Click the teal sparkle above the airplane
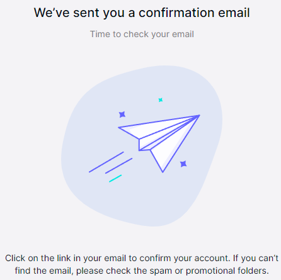 coord(161,100)
